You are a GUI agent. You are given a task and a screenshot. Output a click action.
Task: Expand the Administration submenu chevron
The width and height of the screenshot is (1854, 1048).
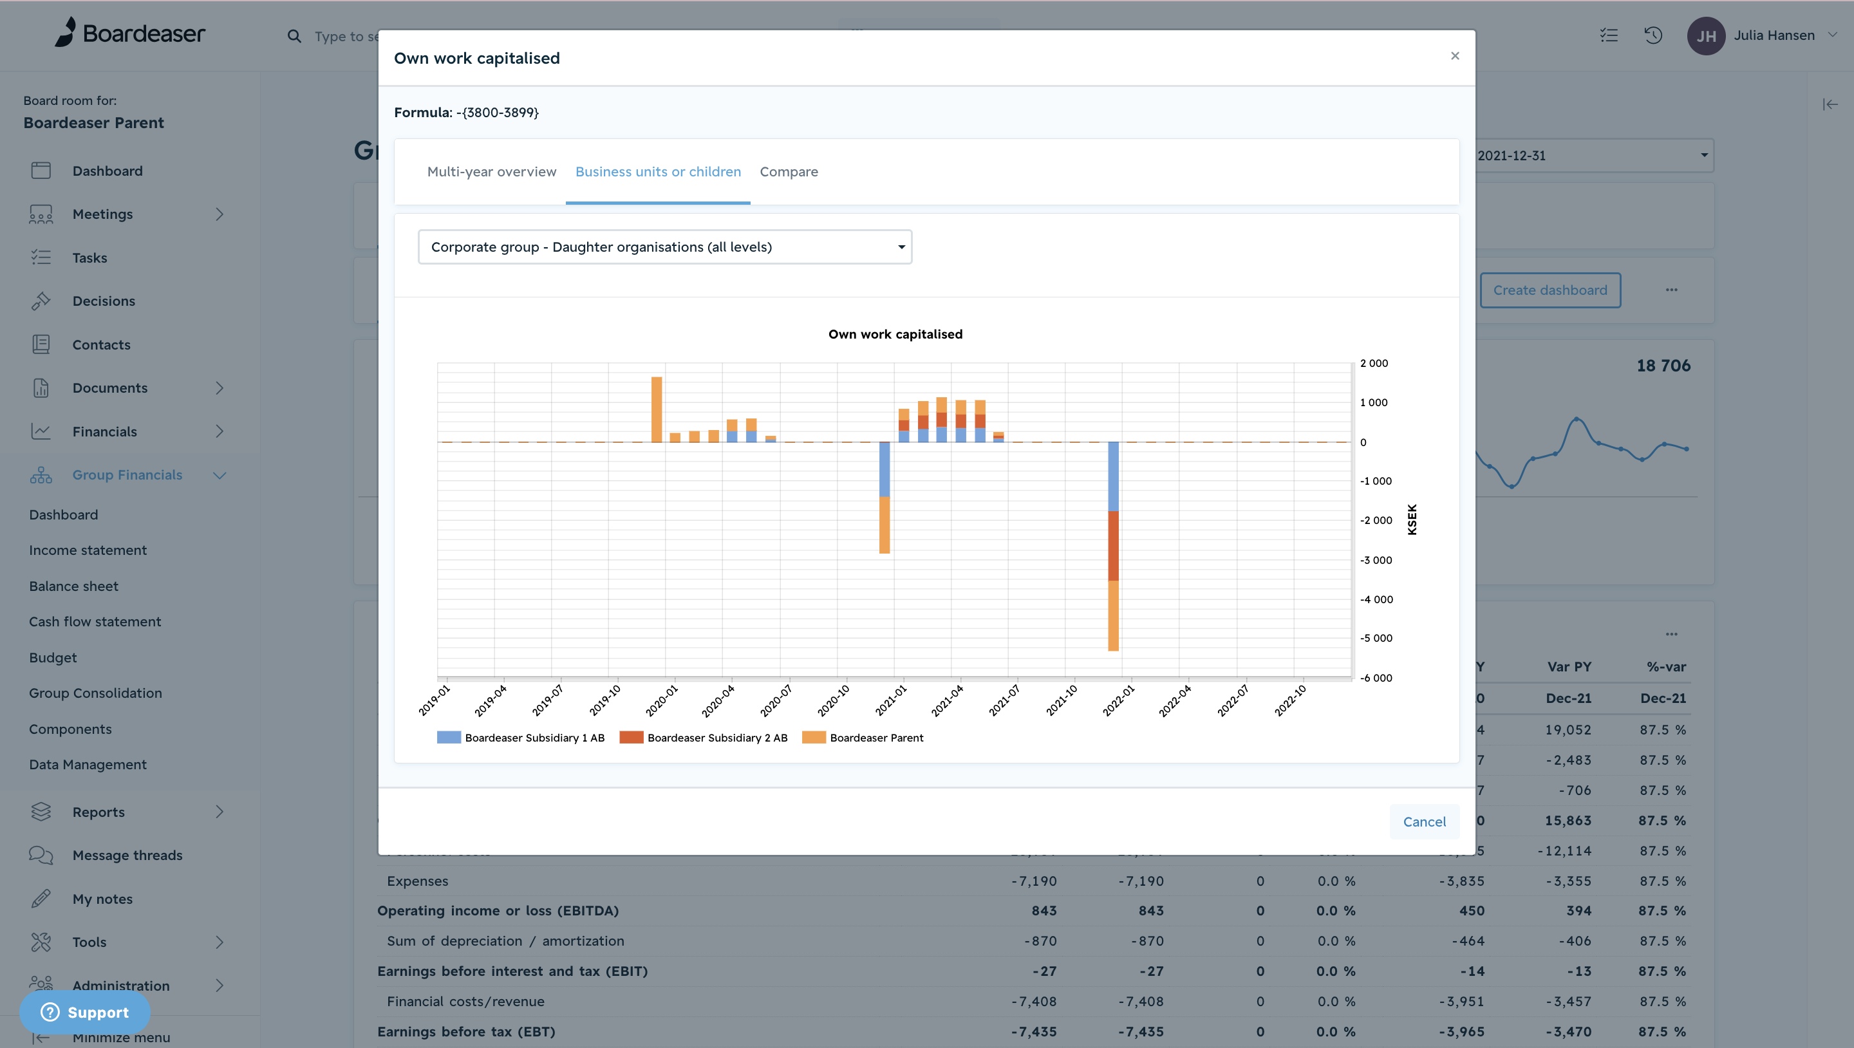(x=220, y=986)
